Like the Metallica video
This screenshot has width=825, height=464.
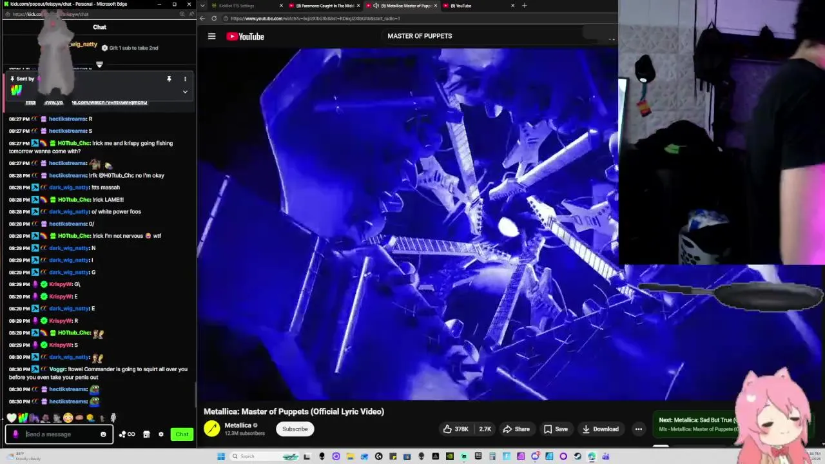click(455, 429)
